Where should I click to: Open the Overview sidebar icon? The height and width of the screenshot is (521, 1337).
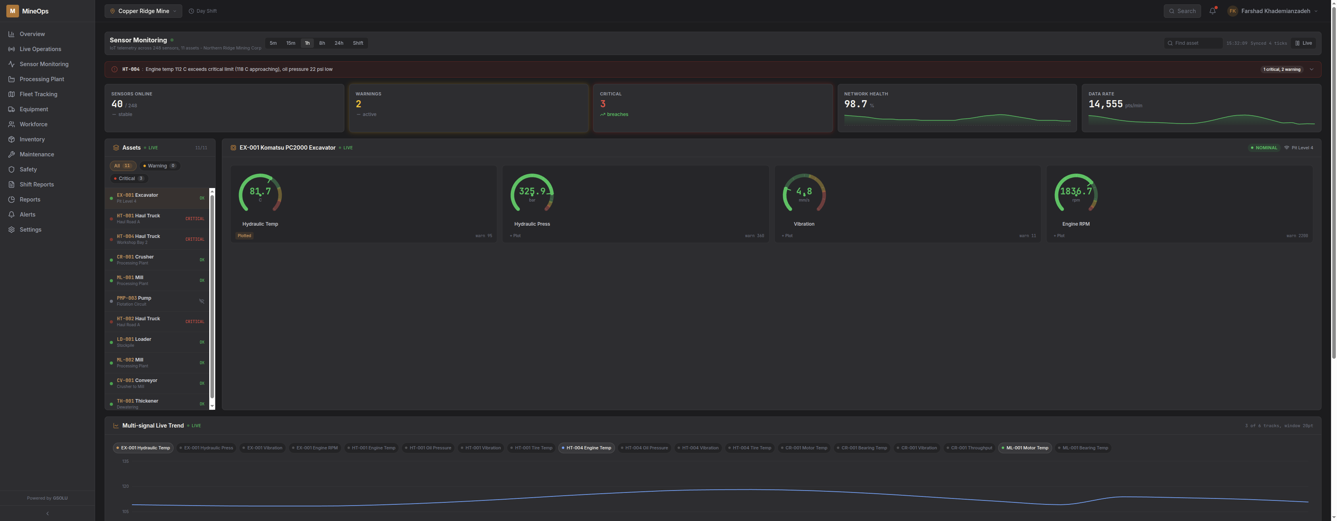click(11, 34)
